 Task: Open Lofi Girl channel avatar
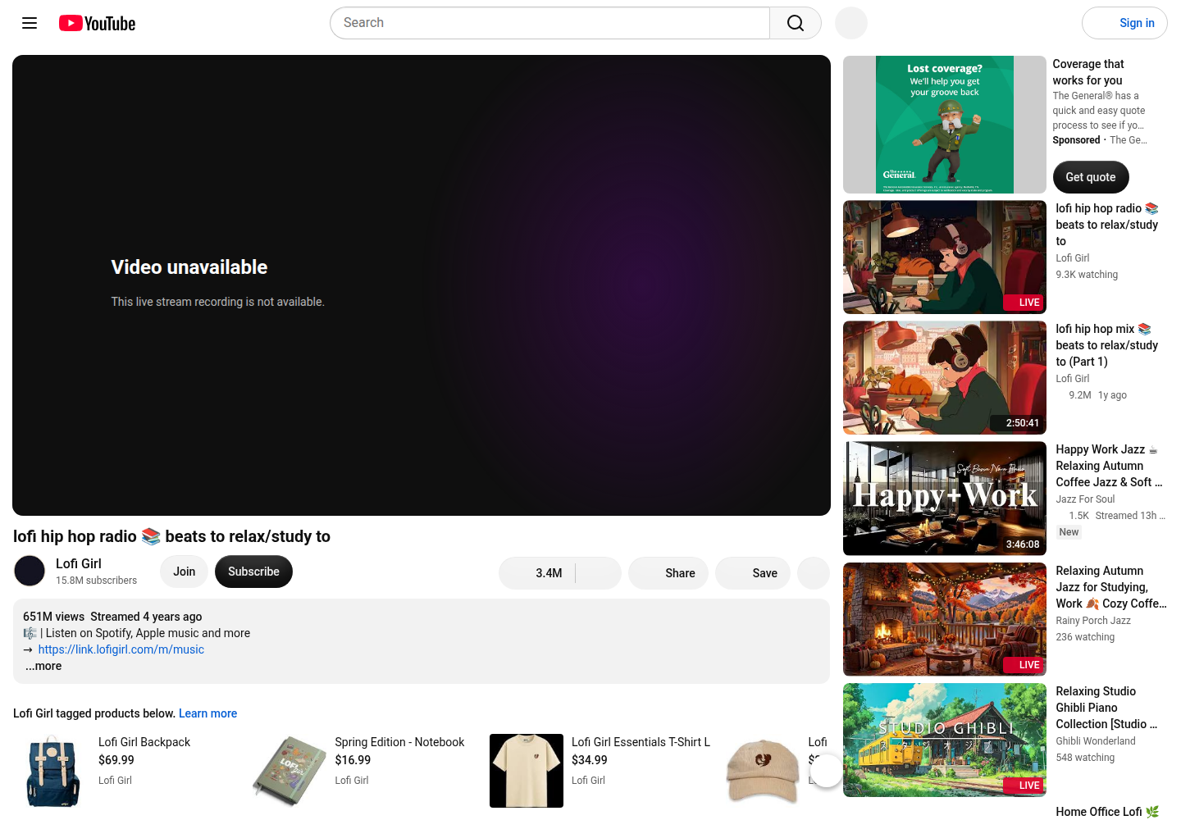tap(30, 571)
